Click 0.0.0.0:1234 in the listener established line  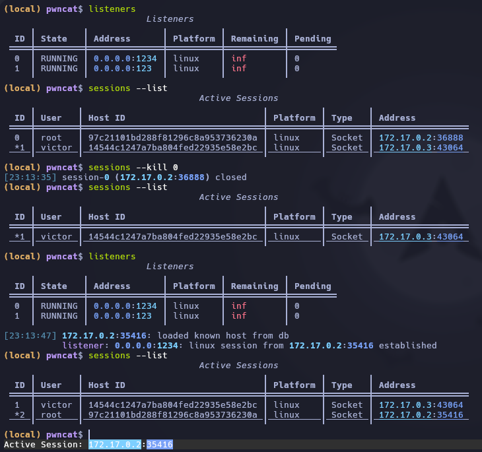point(135,346)
